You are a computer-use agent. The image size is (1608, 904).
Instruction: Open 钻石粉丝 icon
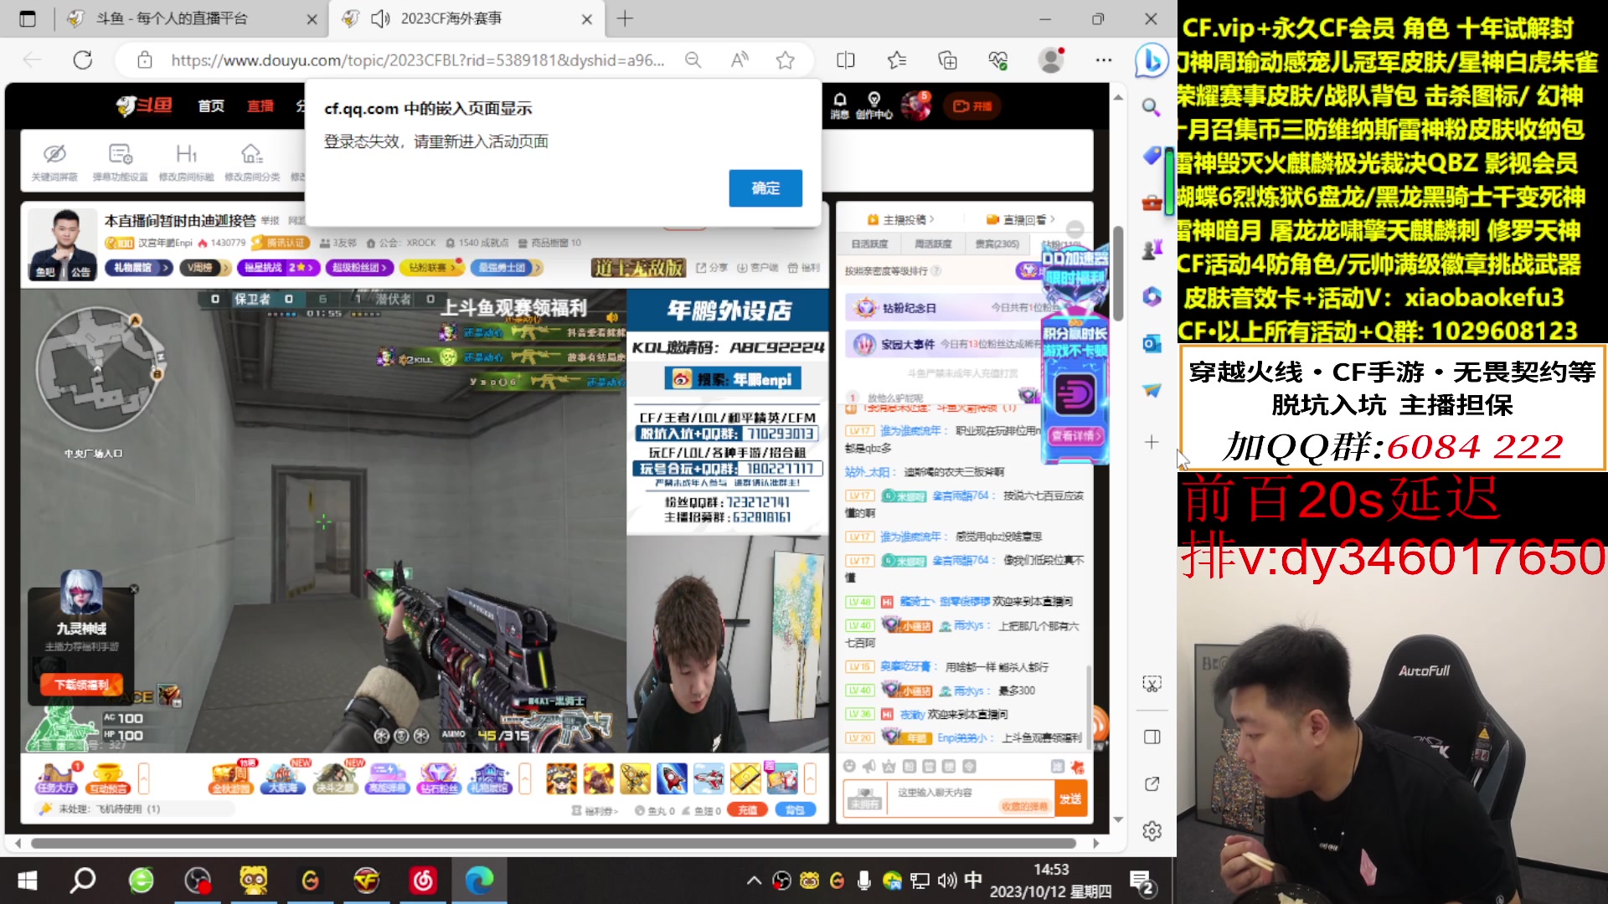click(438, 778)
